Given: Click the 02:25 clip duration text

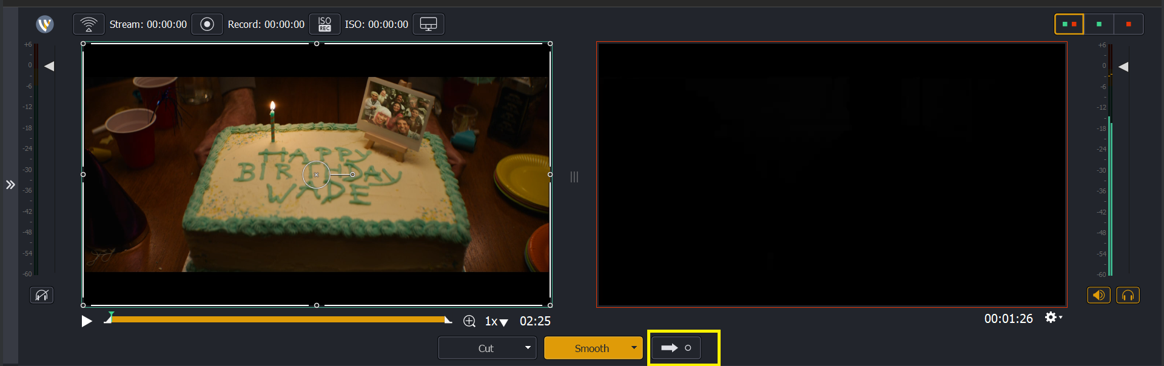Looking at the screenshot, I should coord(535,321).
